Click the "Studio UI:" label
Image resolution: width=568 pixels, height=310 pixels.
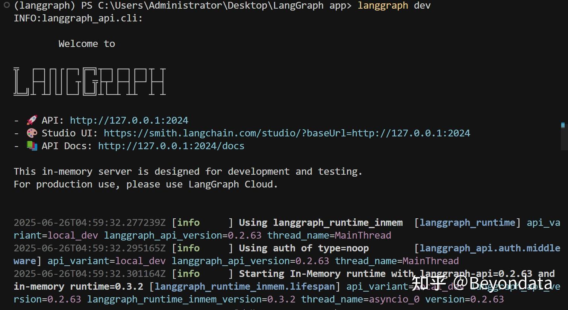pyautogui.click(x=70, y=133)
